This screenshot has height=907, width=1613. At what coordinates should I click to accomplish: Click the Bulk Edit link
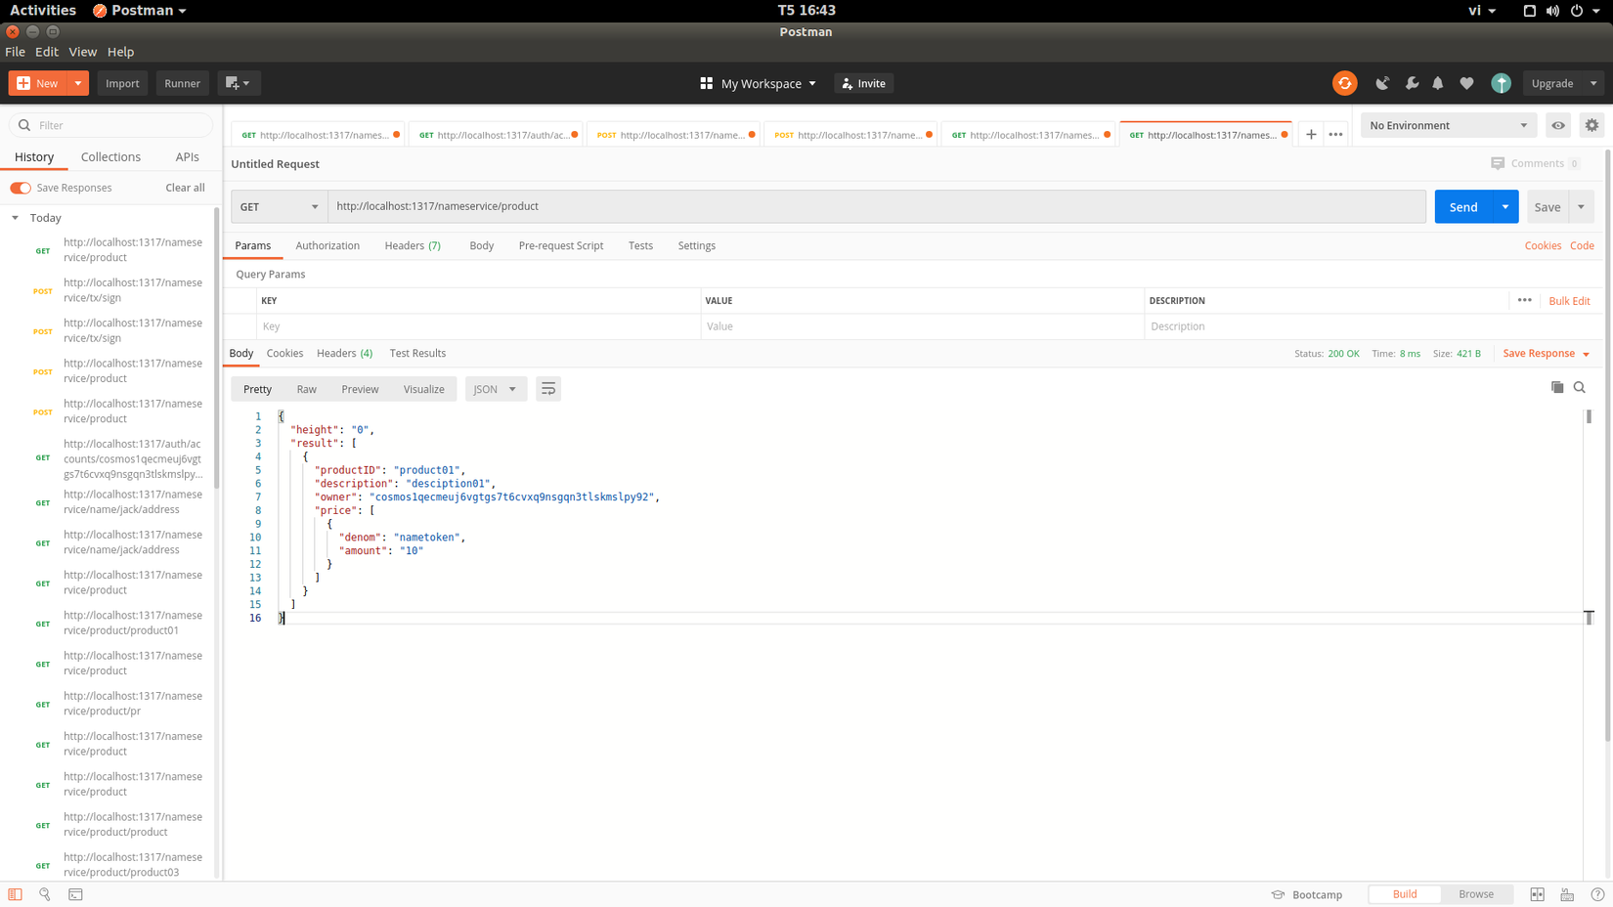coord(1569,301)
